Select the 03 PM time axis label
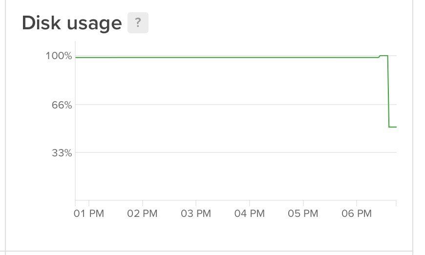 coord(196,214)
